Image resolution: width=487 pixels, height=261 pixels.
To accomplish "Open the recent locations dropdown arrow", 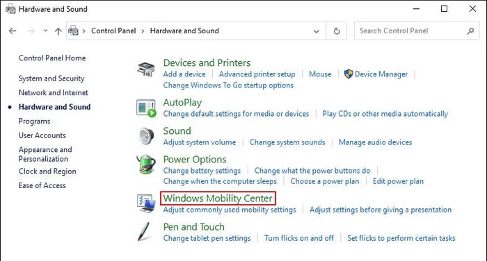I will point(46,31).
